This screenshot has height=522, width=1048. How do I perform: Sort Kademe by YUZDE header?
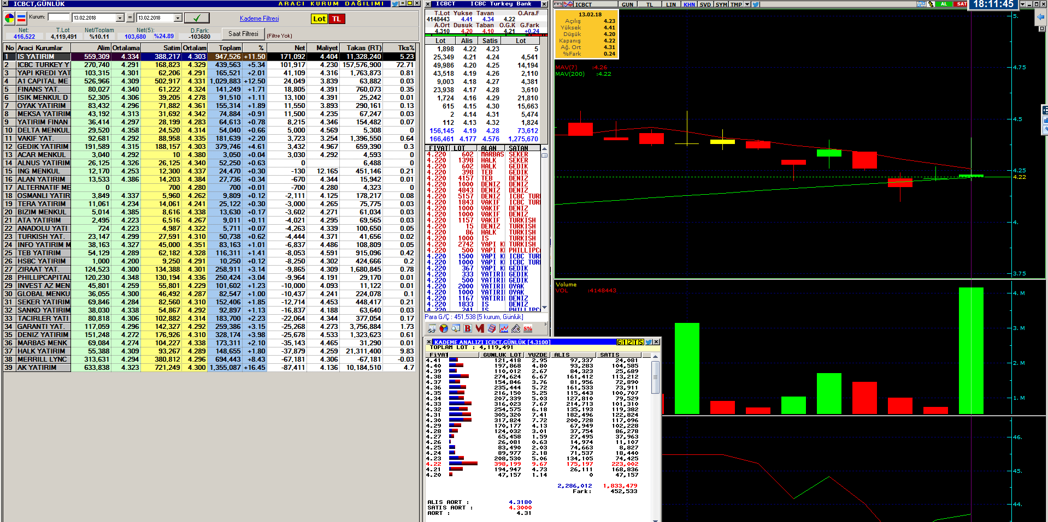(x=538, y=355)
